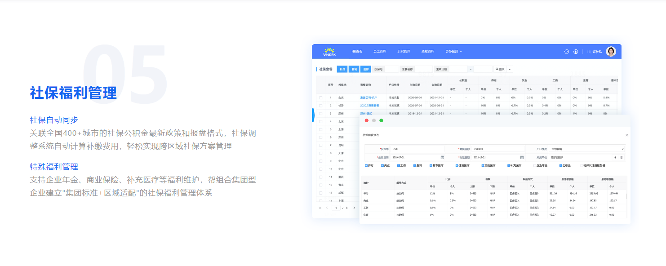Focus the 投保地 filter input in toolbar
Screen dimensions: 666x266
391,69
